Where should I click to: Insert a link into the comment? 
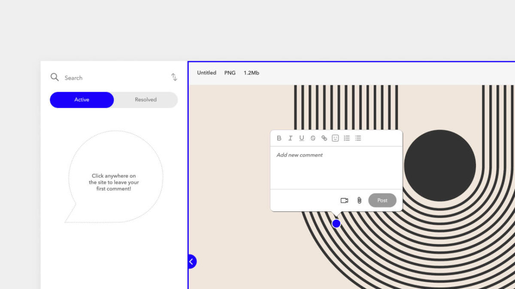tap(324, 138)
